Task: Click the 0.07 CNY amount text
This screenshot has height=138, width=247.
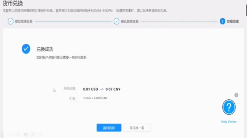Action: click(113, 89)
